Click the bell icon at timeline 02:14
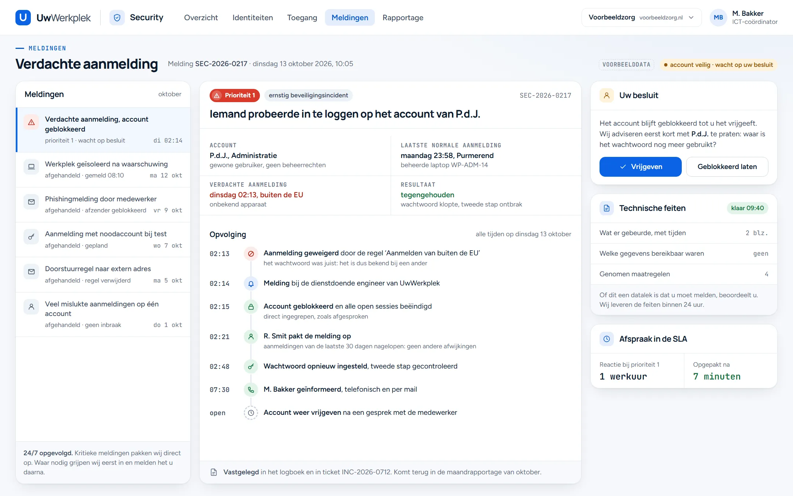The height and width of the screenshot is (496, 793). [x=251, y=284]
